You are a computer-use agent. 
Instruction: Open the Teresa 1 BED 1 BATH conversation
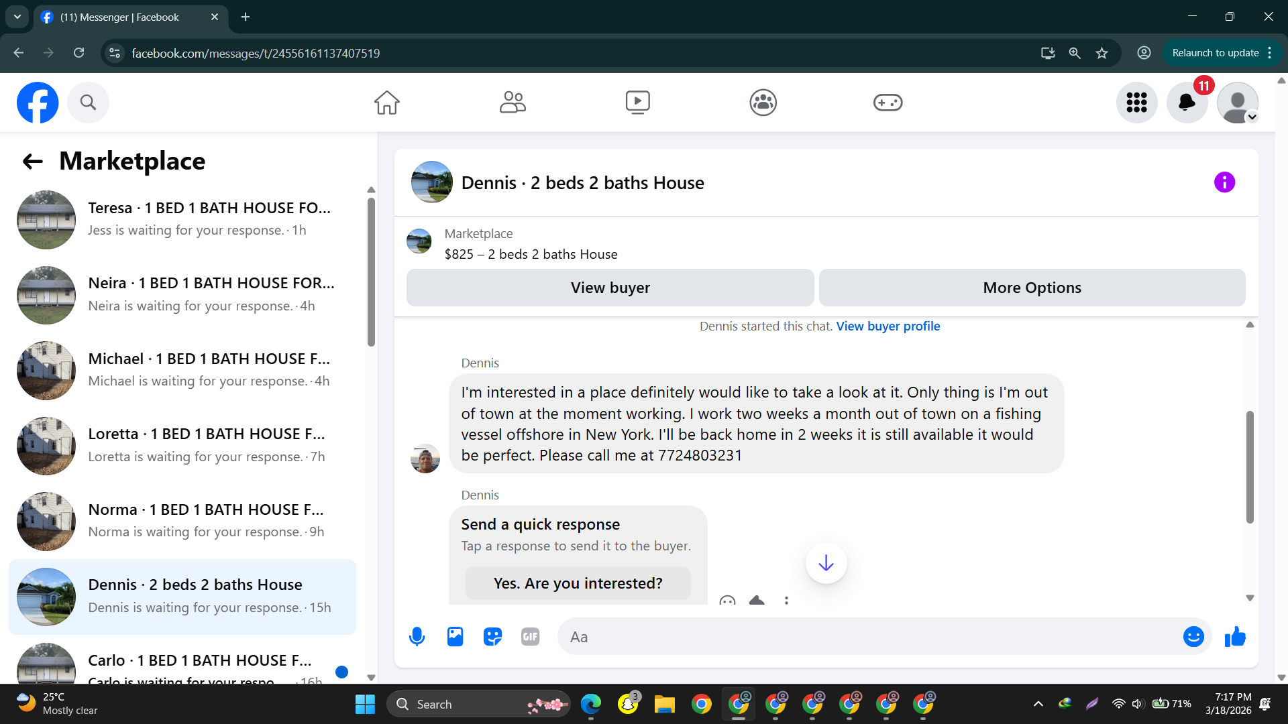click(x=181, y=219)
